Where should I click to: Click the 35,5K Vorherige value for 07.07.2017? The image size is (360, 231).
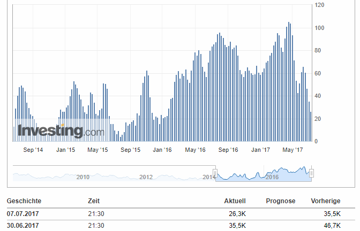click(332, 214)
